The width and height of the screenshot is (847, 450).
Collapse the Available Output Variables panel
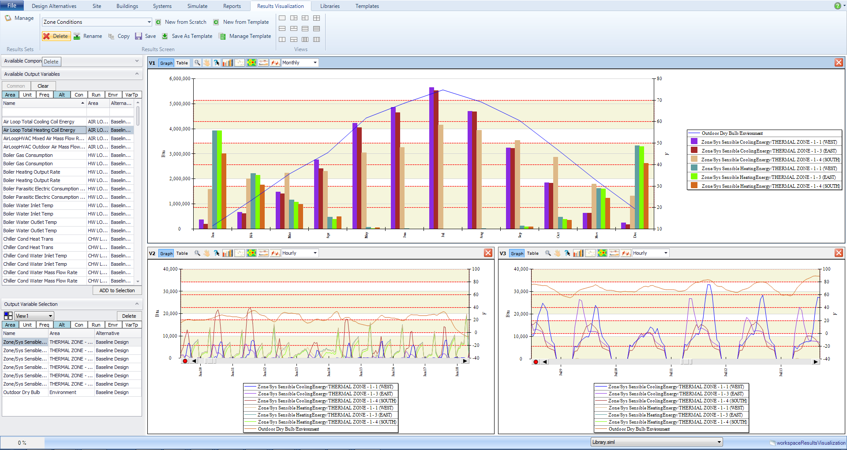tap(137, 74)
